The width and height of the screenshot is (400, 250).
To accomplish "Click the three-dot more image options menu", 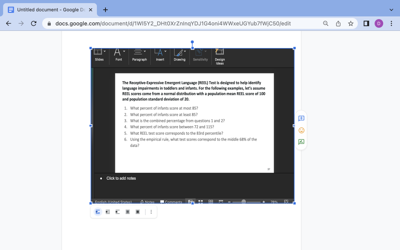I will coord(151,212).
